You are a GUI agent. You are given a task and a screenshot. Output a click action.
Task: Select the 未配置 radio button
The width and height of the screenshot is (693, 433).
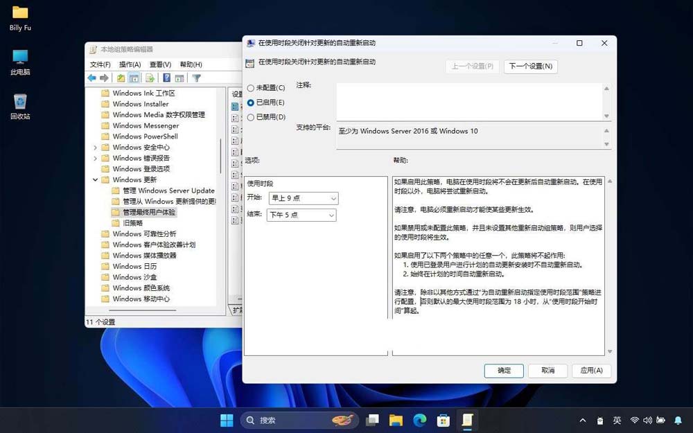click(251, 88)
